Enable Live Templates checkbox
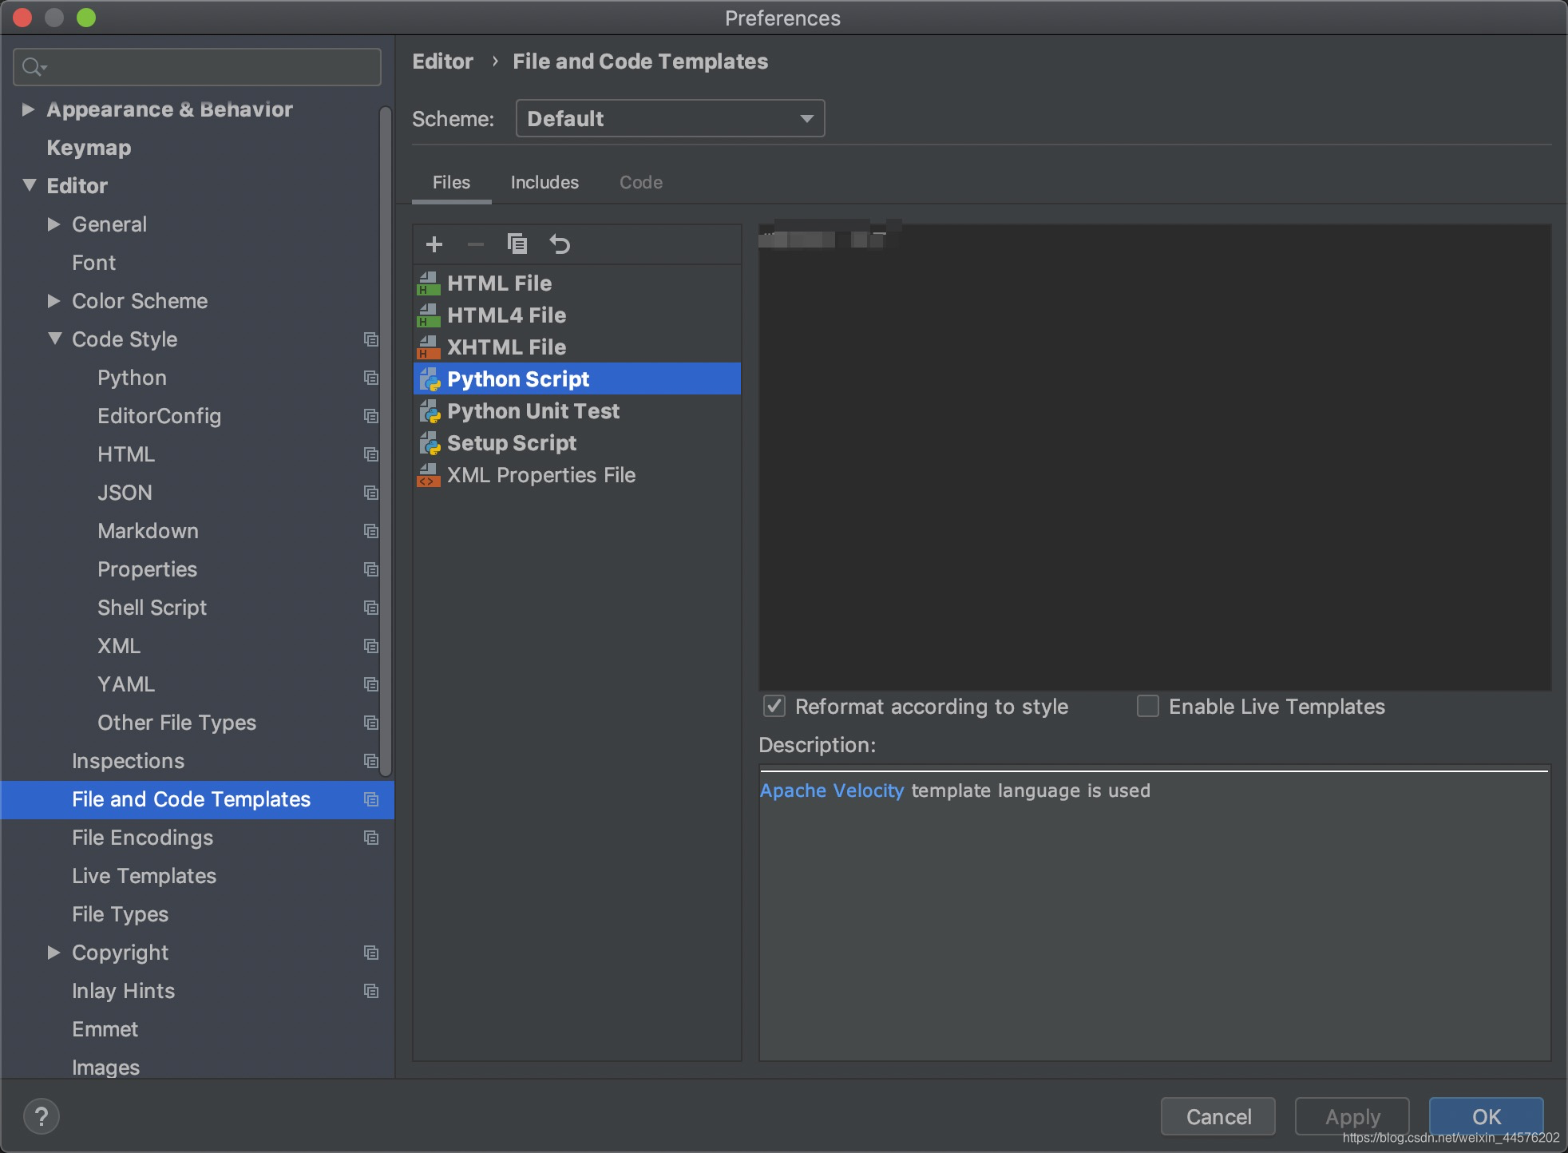The image size is (1568, 1153). pyautogui.click(x=1147, y=706)
